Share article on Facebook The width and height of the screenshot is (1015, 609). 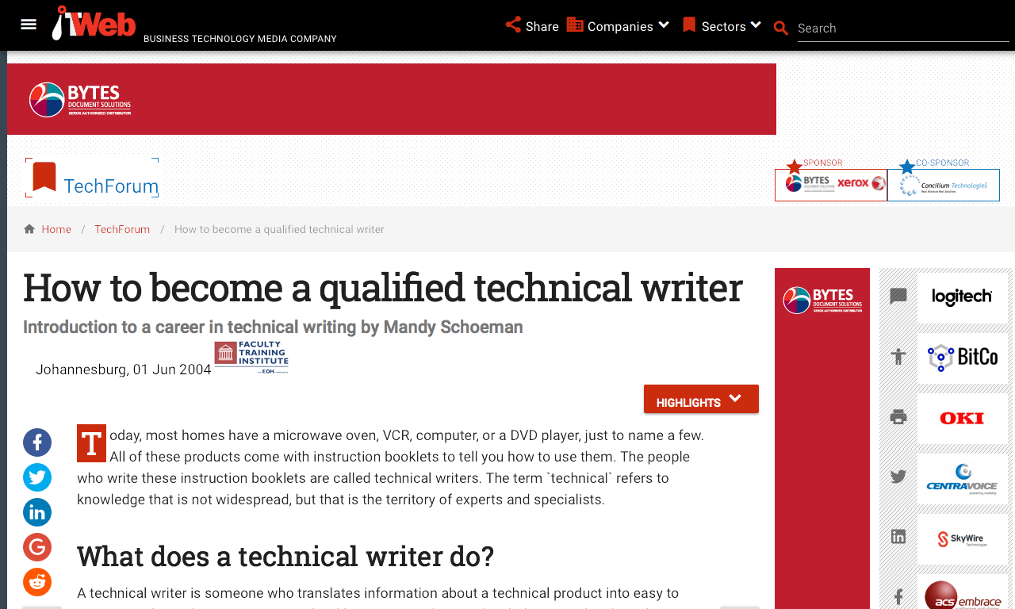click(x=37, y=442)
